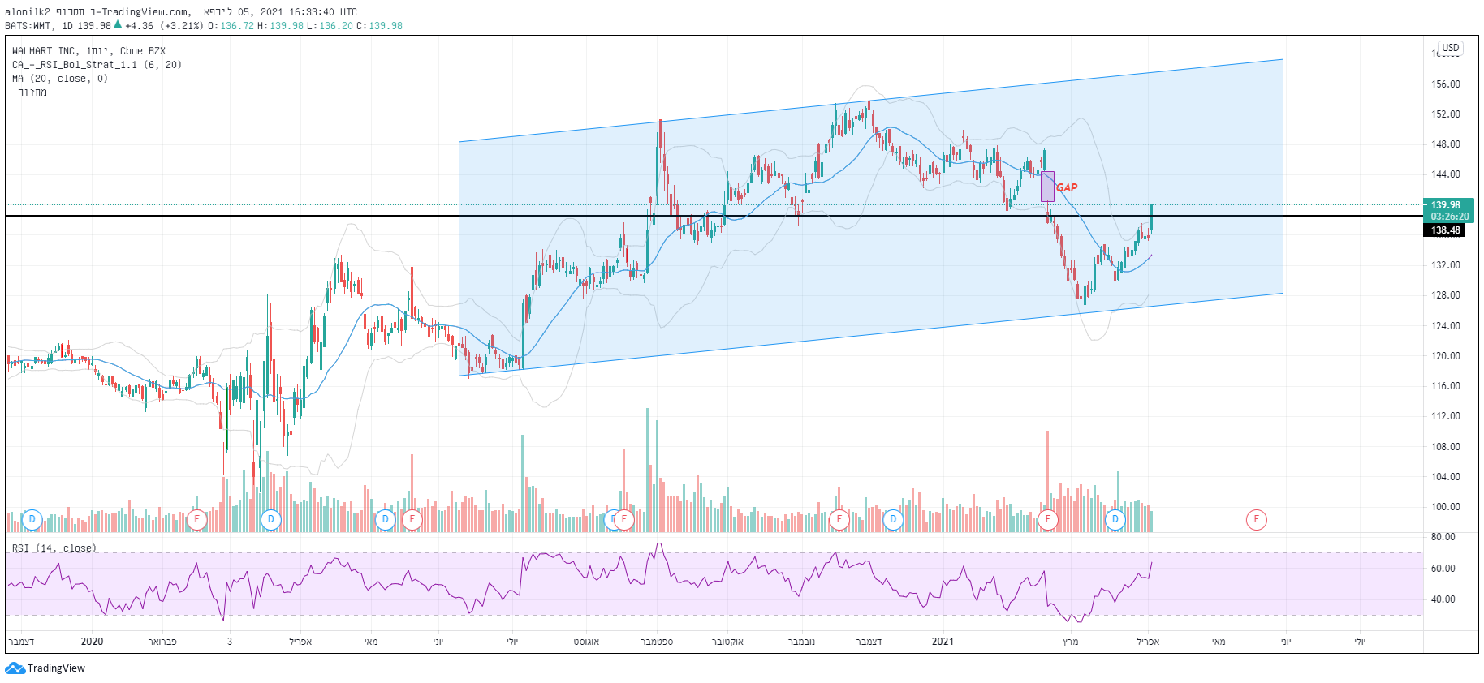Select the אוגוסט month label
Viewport: 1484px width, 683px height.
click(x=586, y=642)
